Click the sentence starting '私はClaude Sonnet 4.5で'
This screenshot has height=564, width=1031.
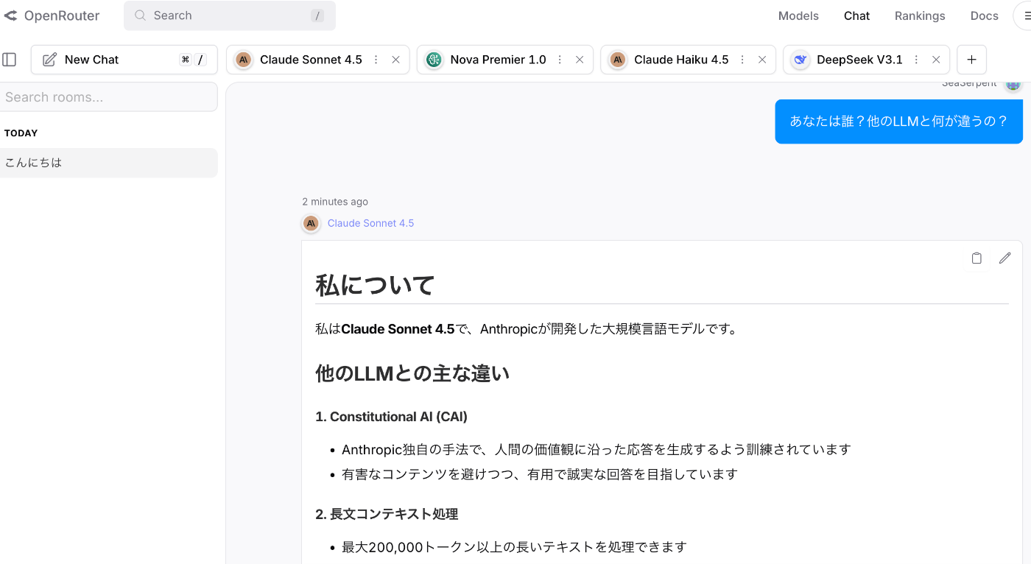527,329
